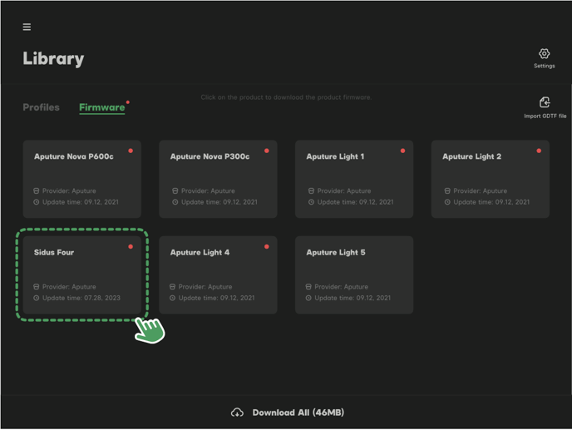Viewport: 572px width, 430px height.
Task: Click red update dot on Aputure Nova P300c
Action: (x=267, y=151)
